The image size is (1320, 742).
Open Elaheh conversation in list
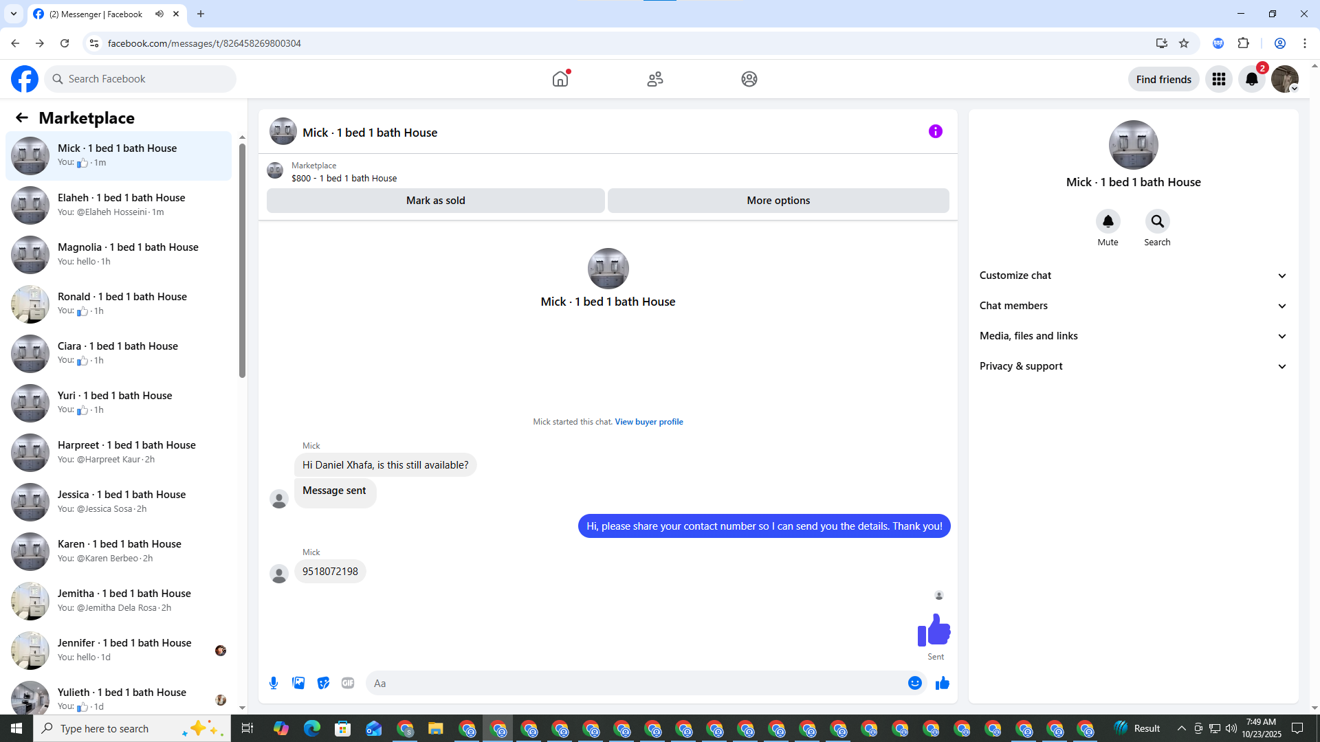pyautogui.click(x=120, y=205)
